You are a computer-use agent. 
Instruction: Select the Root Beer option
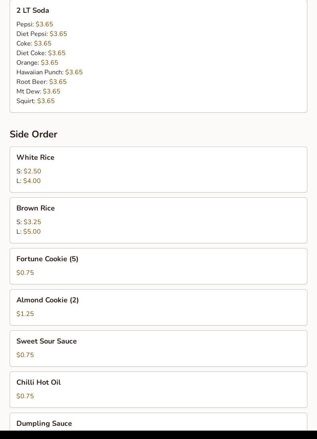(x=41, y=82)
